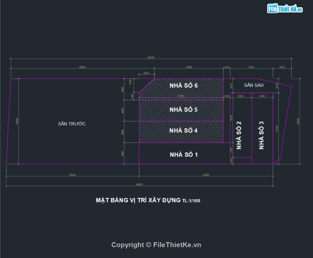313x258 pixels.
Task: Click the scale text 'TL:1/100'
Action: 191,201
